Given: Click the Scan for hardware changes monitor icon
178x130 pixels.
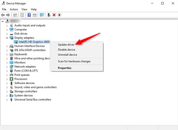Looking at the screenshot, I should [42, 15].
